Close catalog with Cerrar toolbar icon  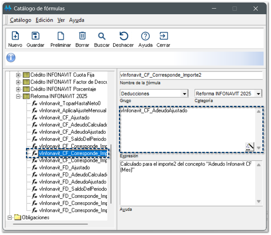tap(163, 36)
